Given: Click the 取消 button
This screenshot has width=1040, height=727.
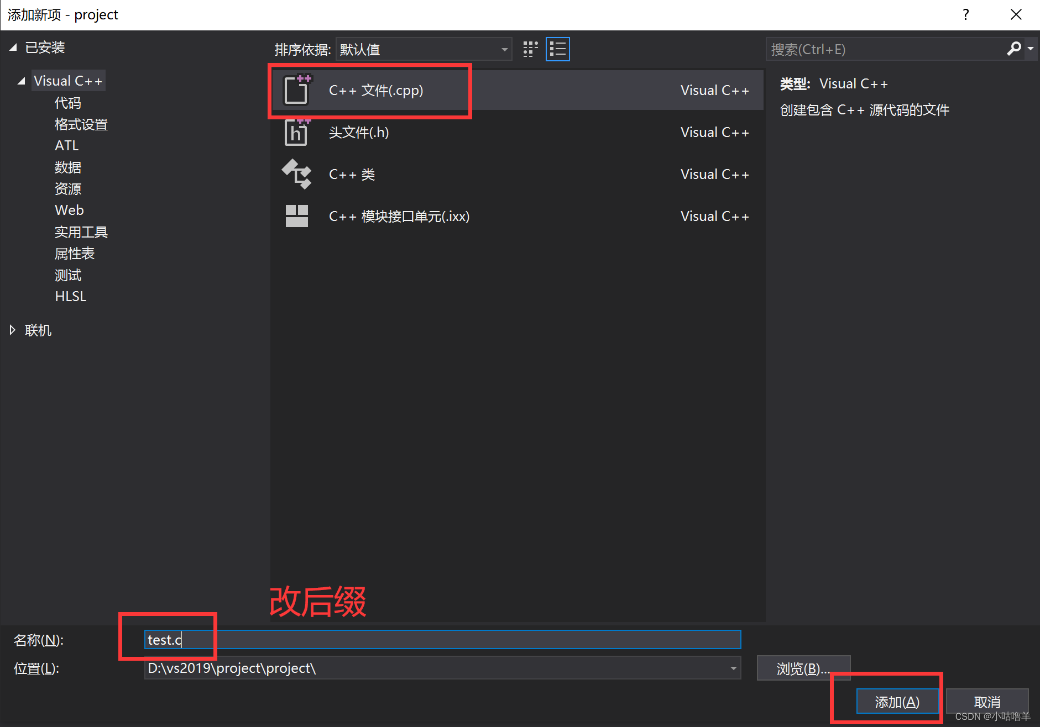Looking at the screenshot, I should tap(987, 701).
